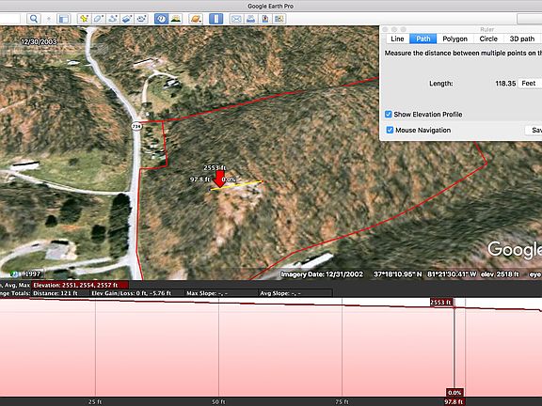Click the Record a Tour icon
Viewport: 542px width, 406px height.
(x=141, y=19)
